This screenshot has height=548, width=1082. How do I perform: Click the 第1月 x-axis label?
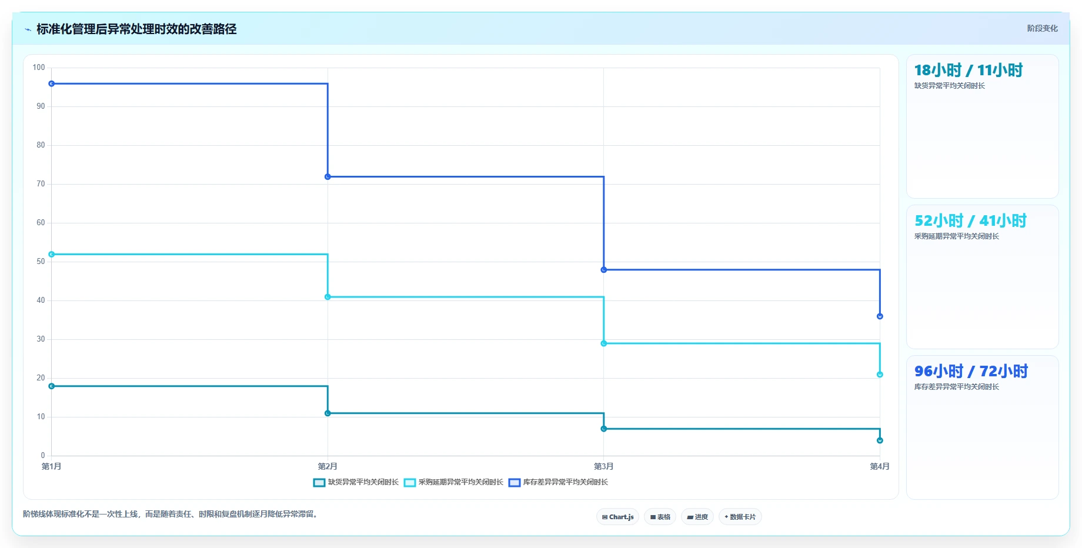tap(52, 466)
